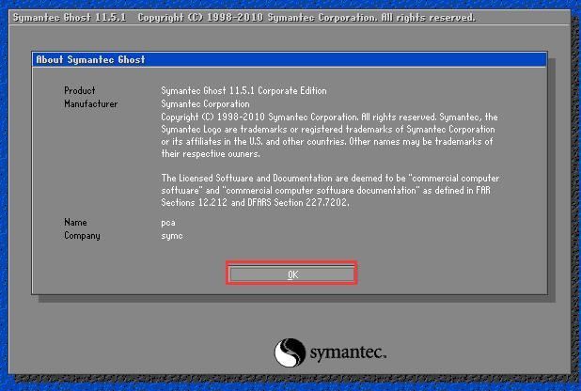
Task: Click the All rights reserved header text
Action: [419, 18]
